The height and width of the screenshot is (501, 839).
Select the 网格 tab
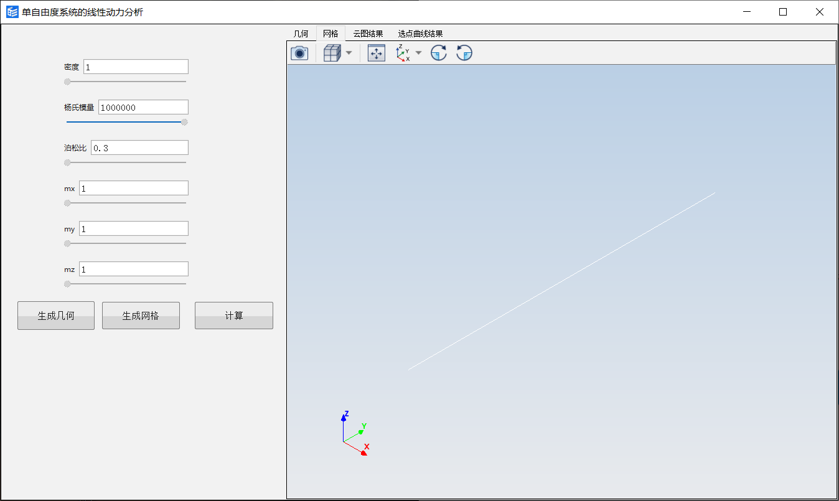(330, 34)
